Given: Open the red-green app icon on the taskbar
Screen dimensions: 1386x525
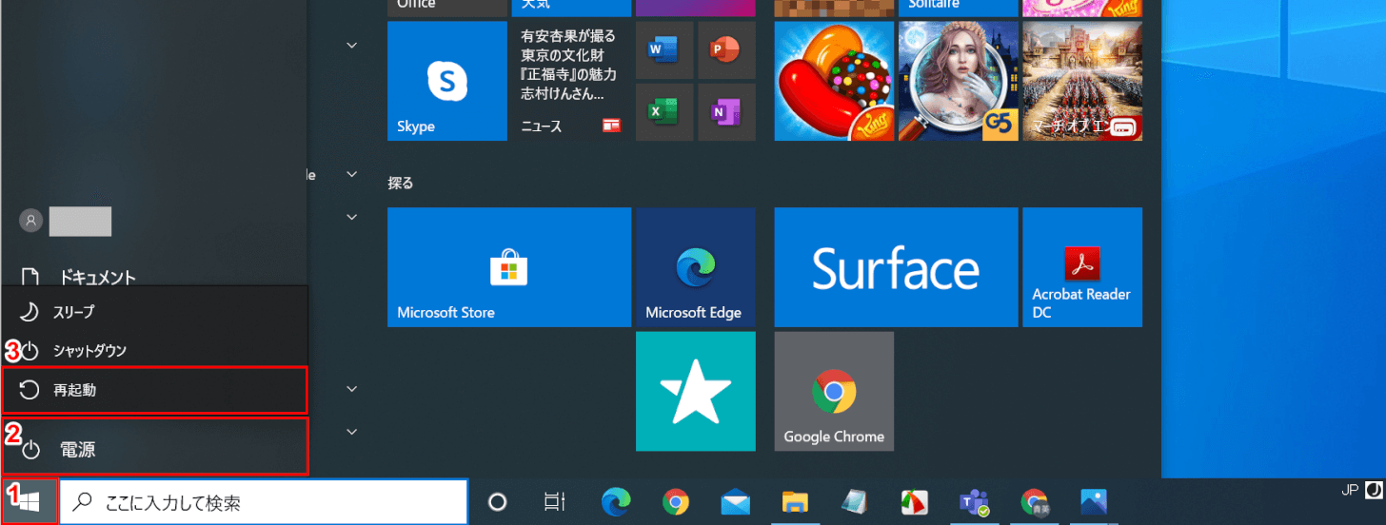Looking at the screenshot, I should click(x=914, y=502).
